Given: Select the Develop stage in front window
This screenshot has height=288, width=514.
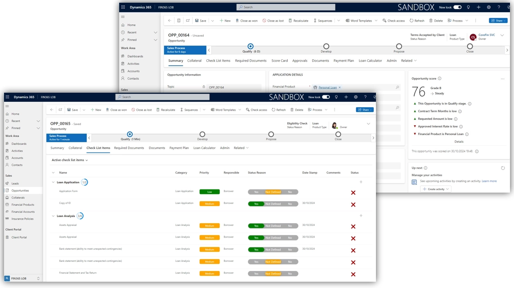Looking at the screenshot, I should tap(202, 134).
